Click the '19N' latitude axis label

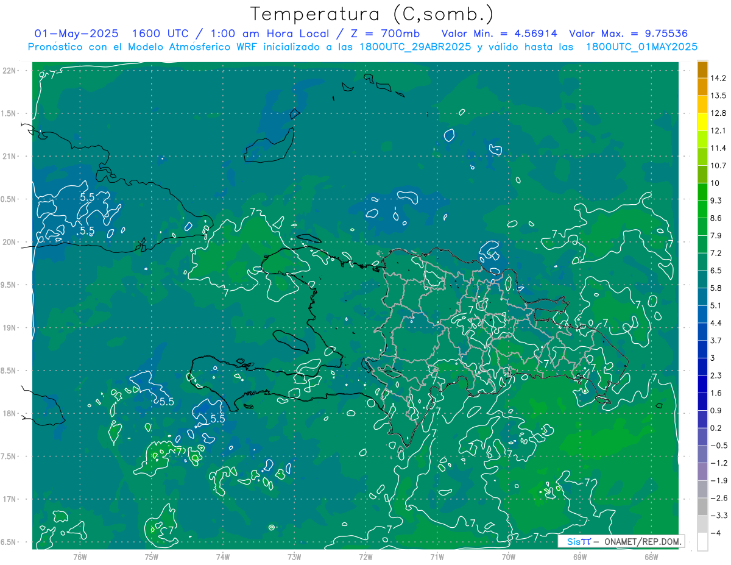(10, 328)
